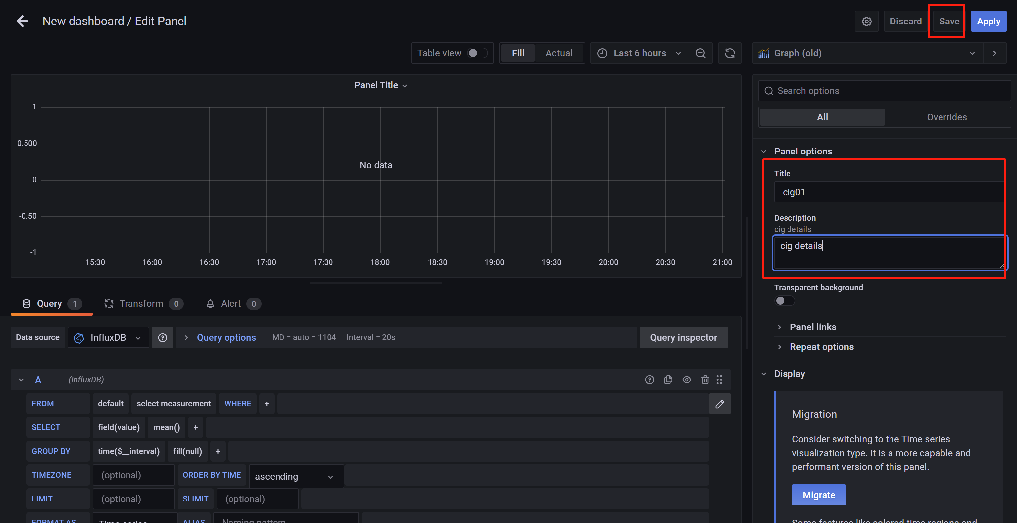Viewport: 1017px width, 523px height.
Task: Open ascending order dropdown
Action: [x=296, y=476]
